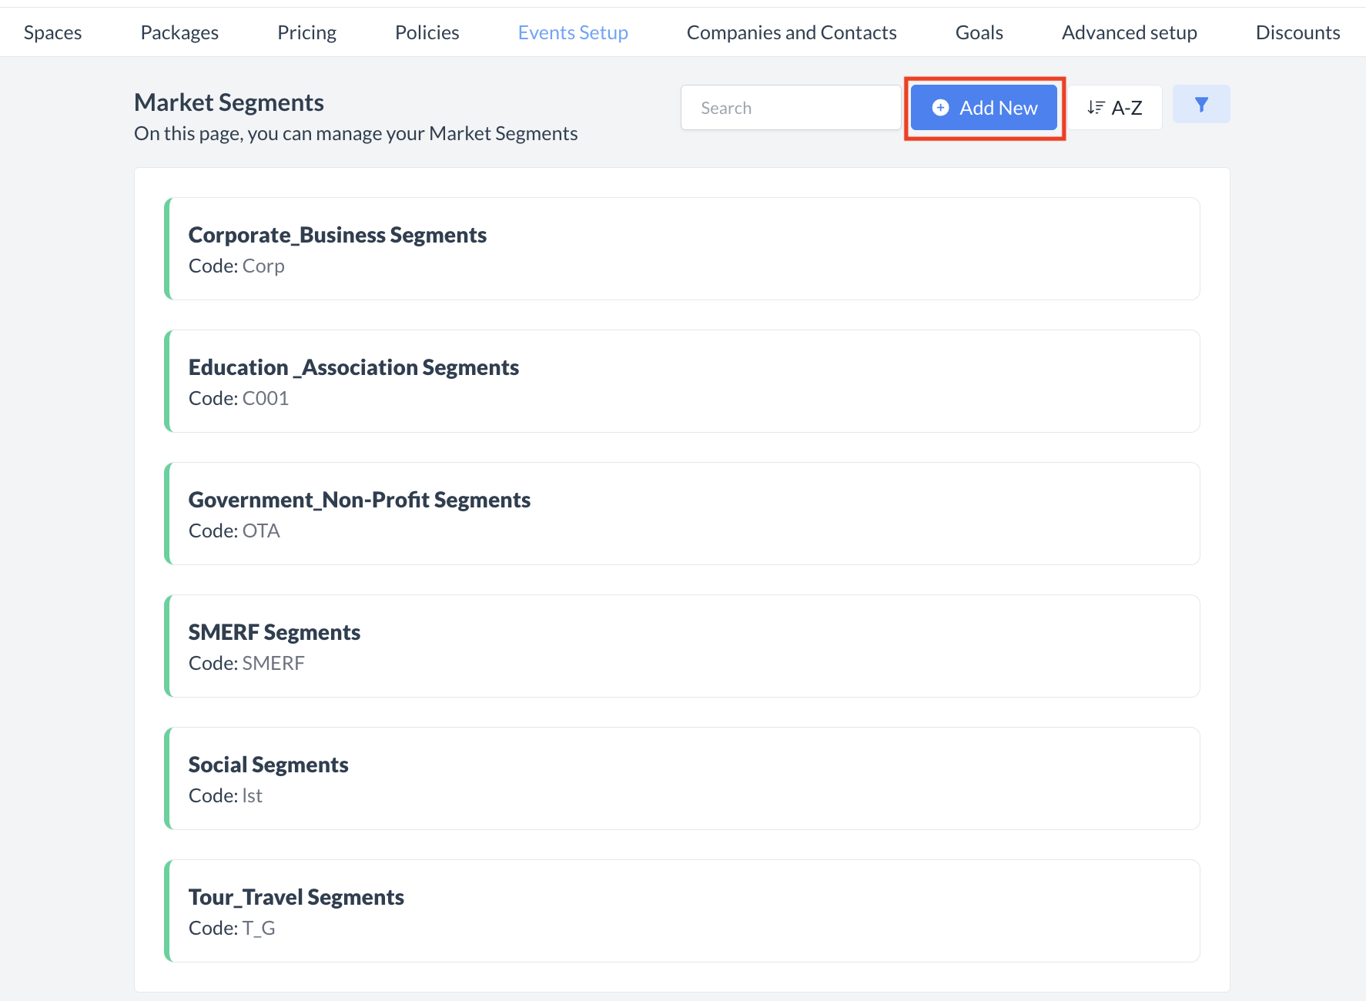Viewport: 1366px width, 1001px height.
Task: Switch to the Events Setup tab
Action: tap(573, 32)
